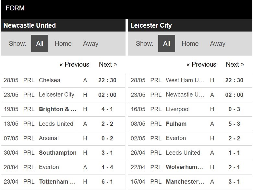253x195 pixels.
Task: Switch Leicester City form to Home
Action: (190, 44)
